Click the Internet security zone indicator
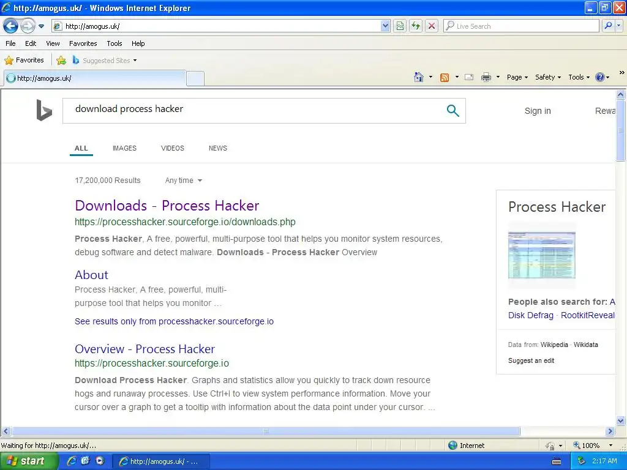 pyautogui.click(x=466, y=446)
